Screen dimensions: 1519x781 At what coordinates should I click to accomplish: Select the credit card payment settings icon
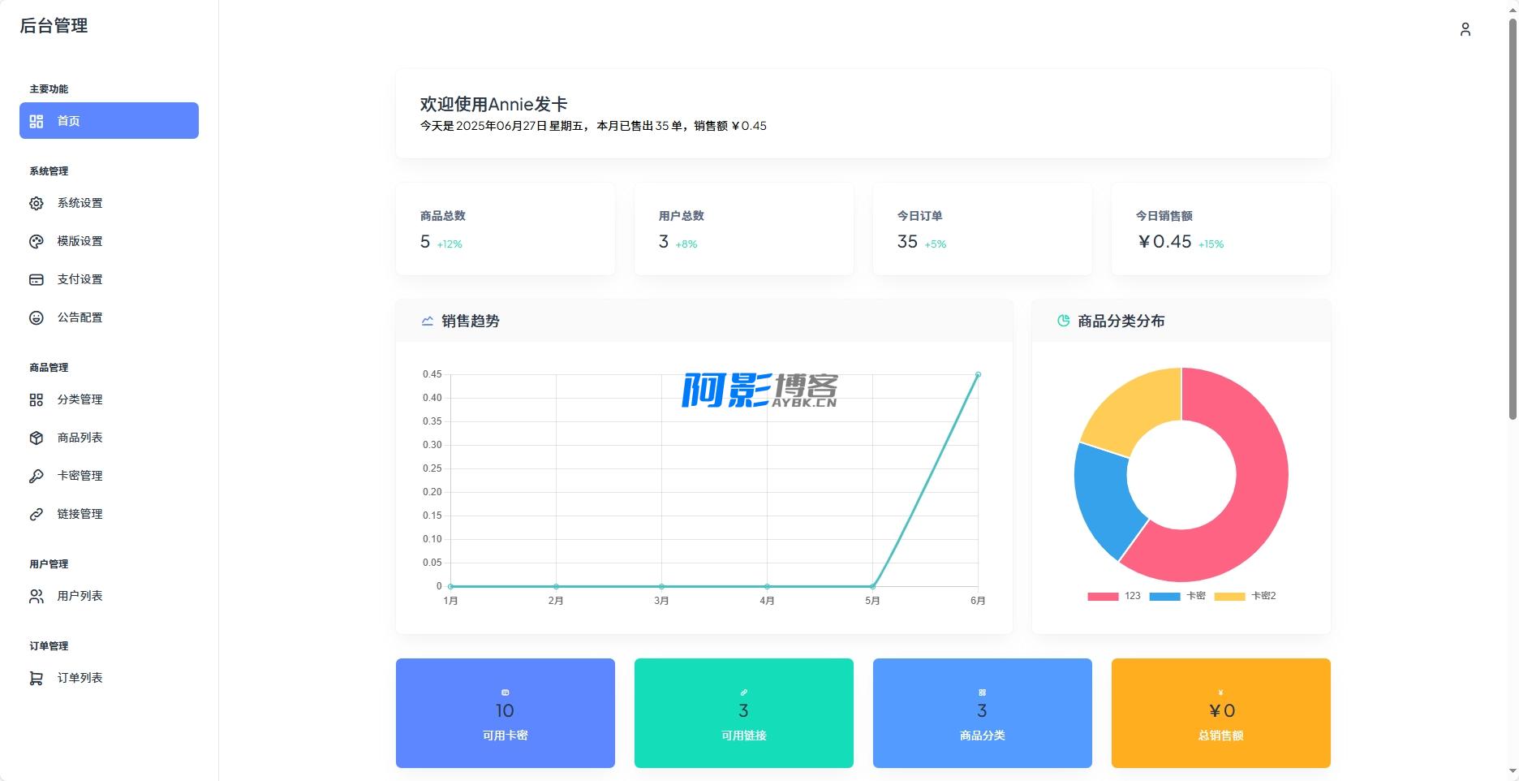coord(37,280)
